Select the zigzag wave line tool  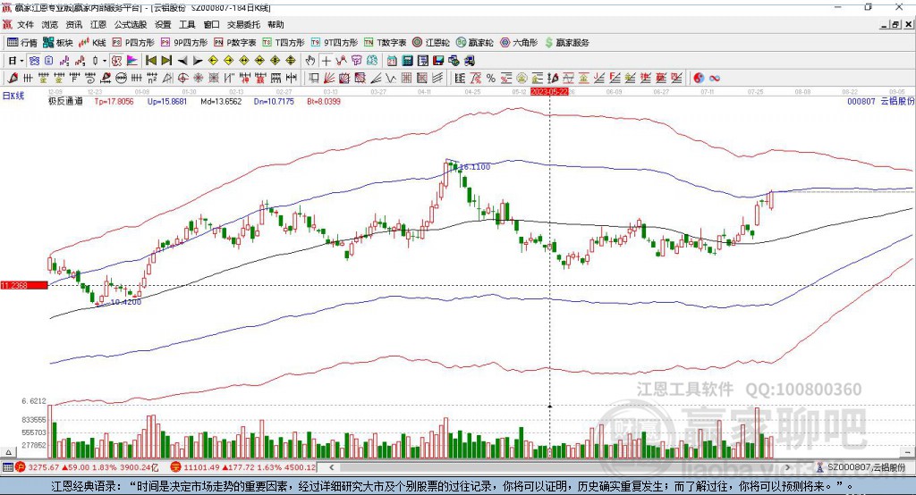390,78
